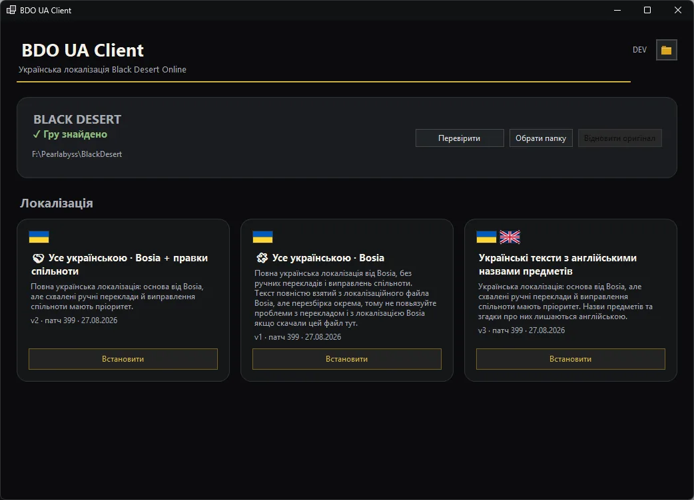Install the Усе українською · Bosia v1 localization
The width and height of the screenshot is (694, 500).
click(x=346, y=359)
